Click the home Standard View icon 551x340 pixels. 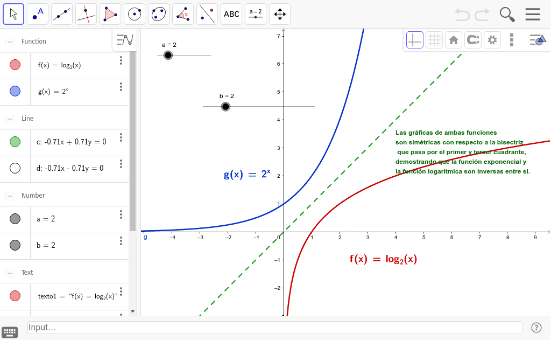[453, 40]
